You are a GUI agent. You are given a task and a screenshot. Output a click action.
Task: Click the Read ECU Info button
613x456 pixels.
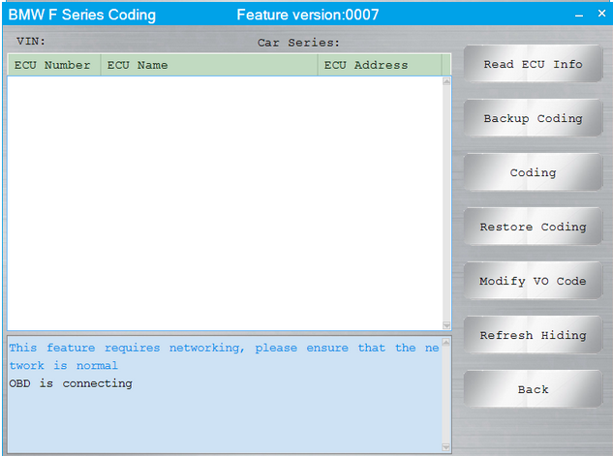[533, 64]
